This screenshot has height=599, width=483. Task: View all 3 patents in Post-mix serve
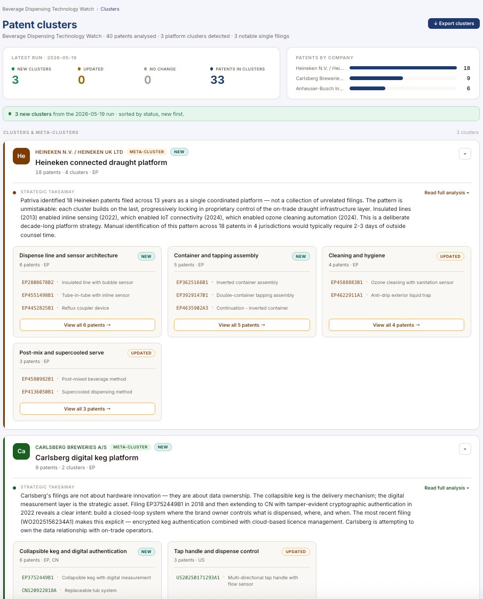(88, 408)
